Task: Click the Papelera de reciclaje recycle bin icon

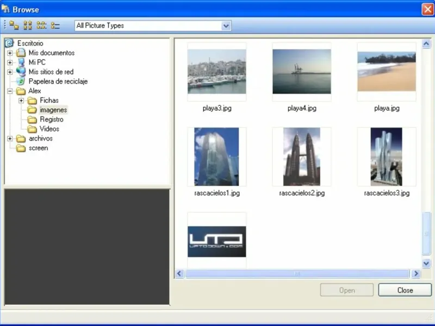Action: click(21, 81)
